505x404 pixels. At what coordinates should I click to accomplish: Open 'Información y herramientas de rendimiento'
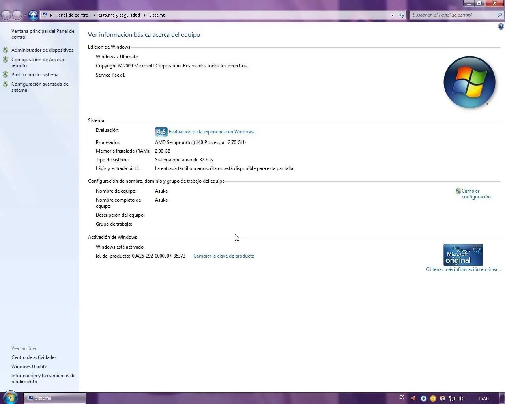click(43, 378)
